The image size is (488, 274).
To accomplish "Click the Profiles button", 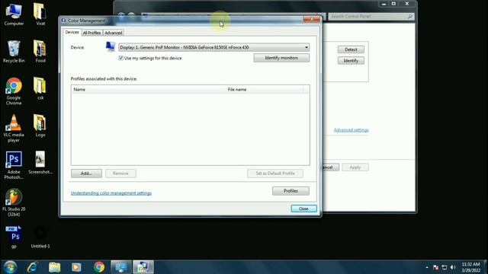I will (x=291, y=191).
